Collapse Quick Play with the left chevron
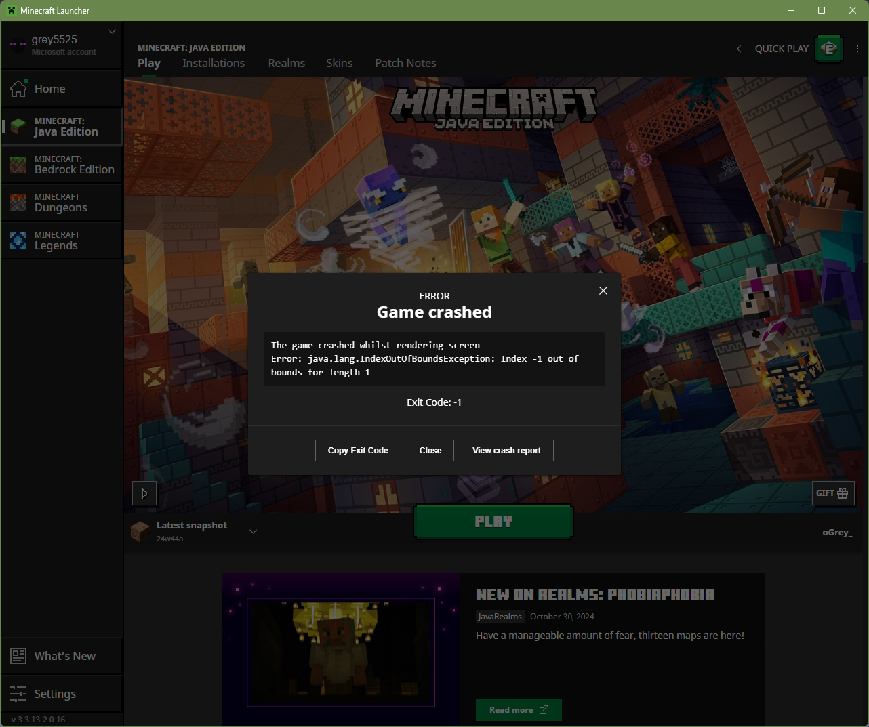This screenshot has height=727, width=869. tap(739, 49)
